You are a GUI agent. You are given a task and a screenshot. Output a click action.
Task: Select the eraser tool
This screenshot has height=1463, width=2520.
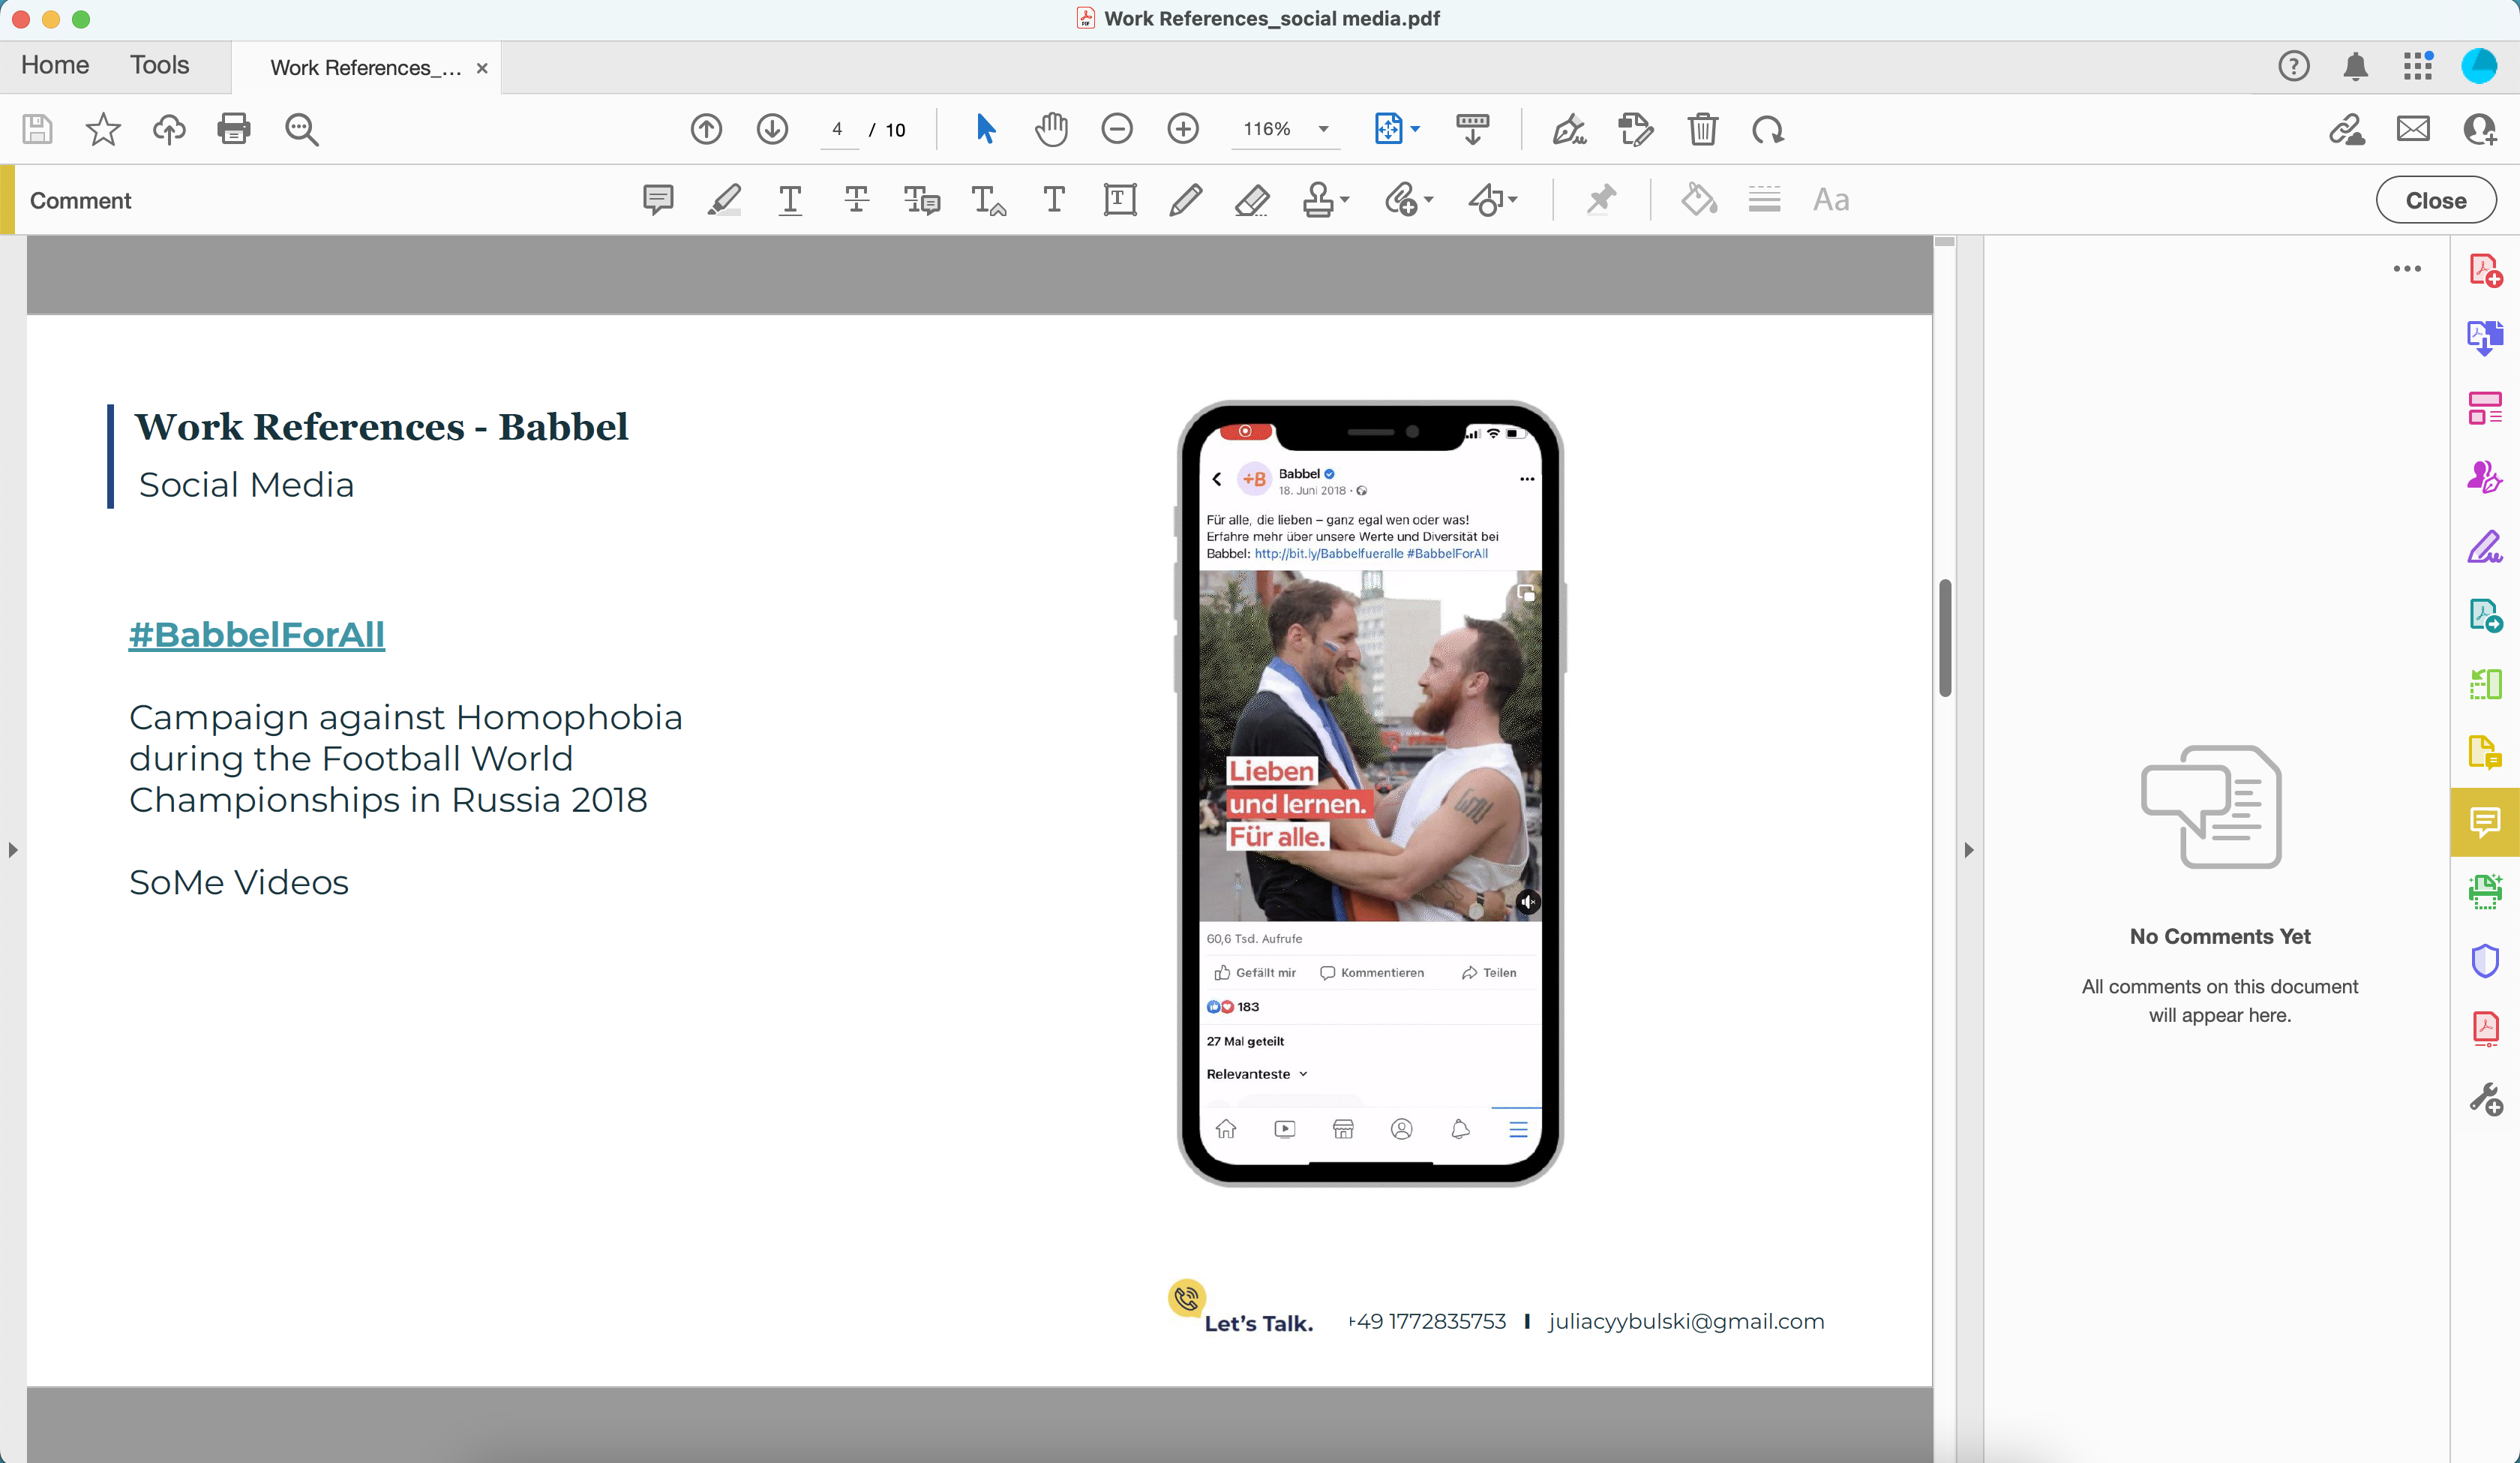coord(1251,200)
